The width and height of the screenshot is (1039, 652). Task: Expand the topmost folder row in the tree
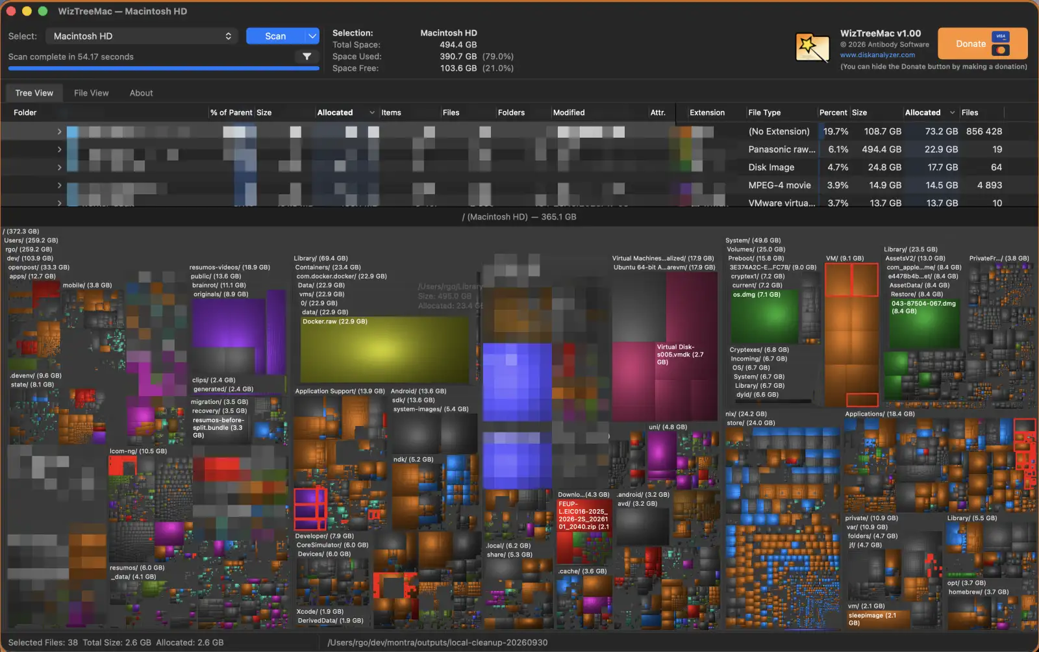point(59,132)
